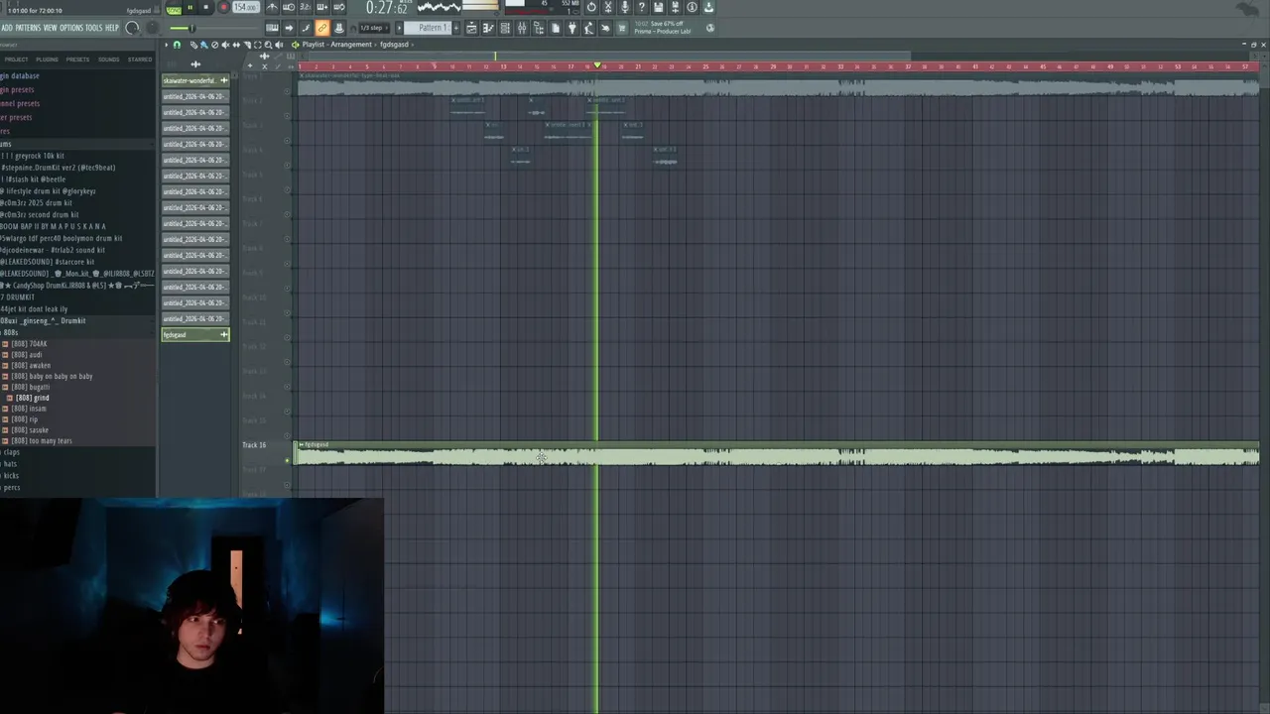
Task: Toggle the countdown 3.2 icon
Action: [306, 7]
